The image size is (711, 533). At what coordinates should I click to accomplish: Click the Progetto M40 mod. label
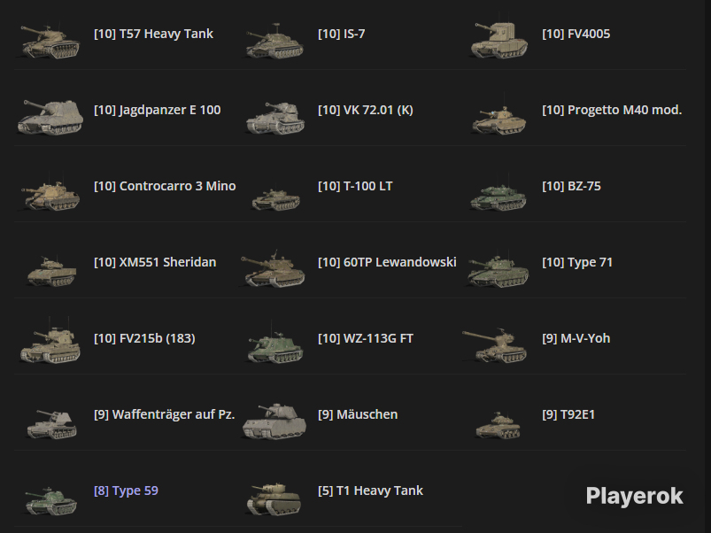click(x=612, y=110)
